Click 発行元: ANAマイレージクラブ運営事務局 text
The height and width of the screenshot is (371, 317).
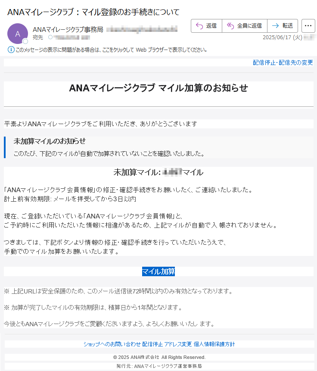[x=159, y=366]
